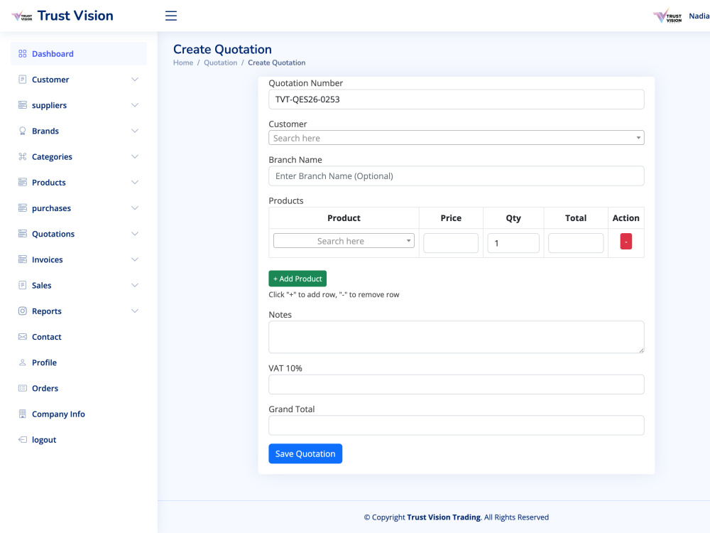Click the Contact envelope icon
This screenshot has width=710, height=533.
22,337
